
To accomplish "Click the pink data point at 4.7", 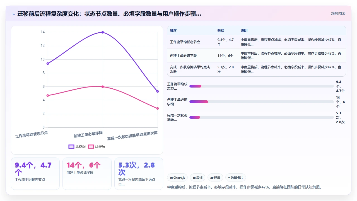I will pos(48,96).
